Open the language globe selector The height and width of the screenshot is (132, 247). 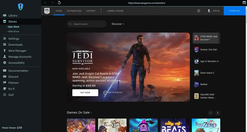[199, 11]
